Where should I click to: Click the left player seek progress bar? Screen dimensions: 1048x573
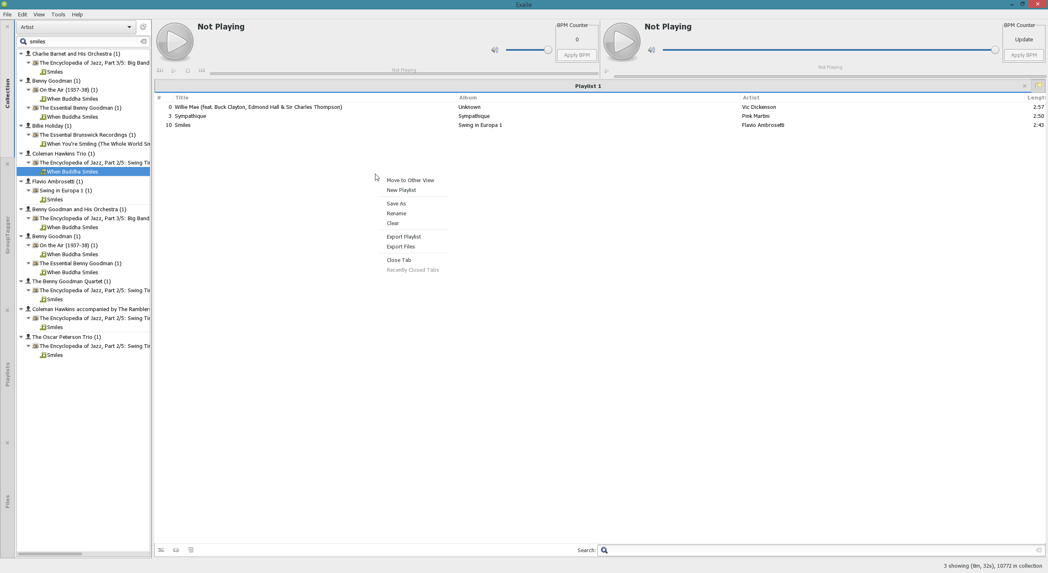(404, 73)
